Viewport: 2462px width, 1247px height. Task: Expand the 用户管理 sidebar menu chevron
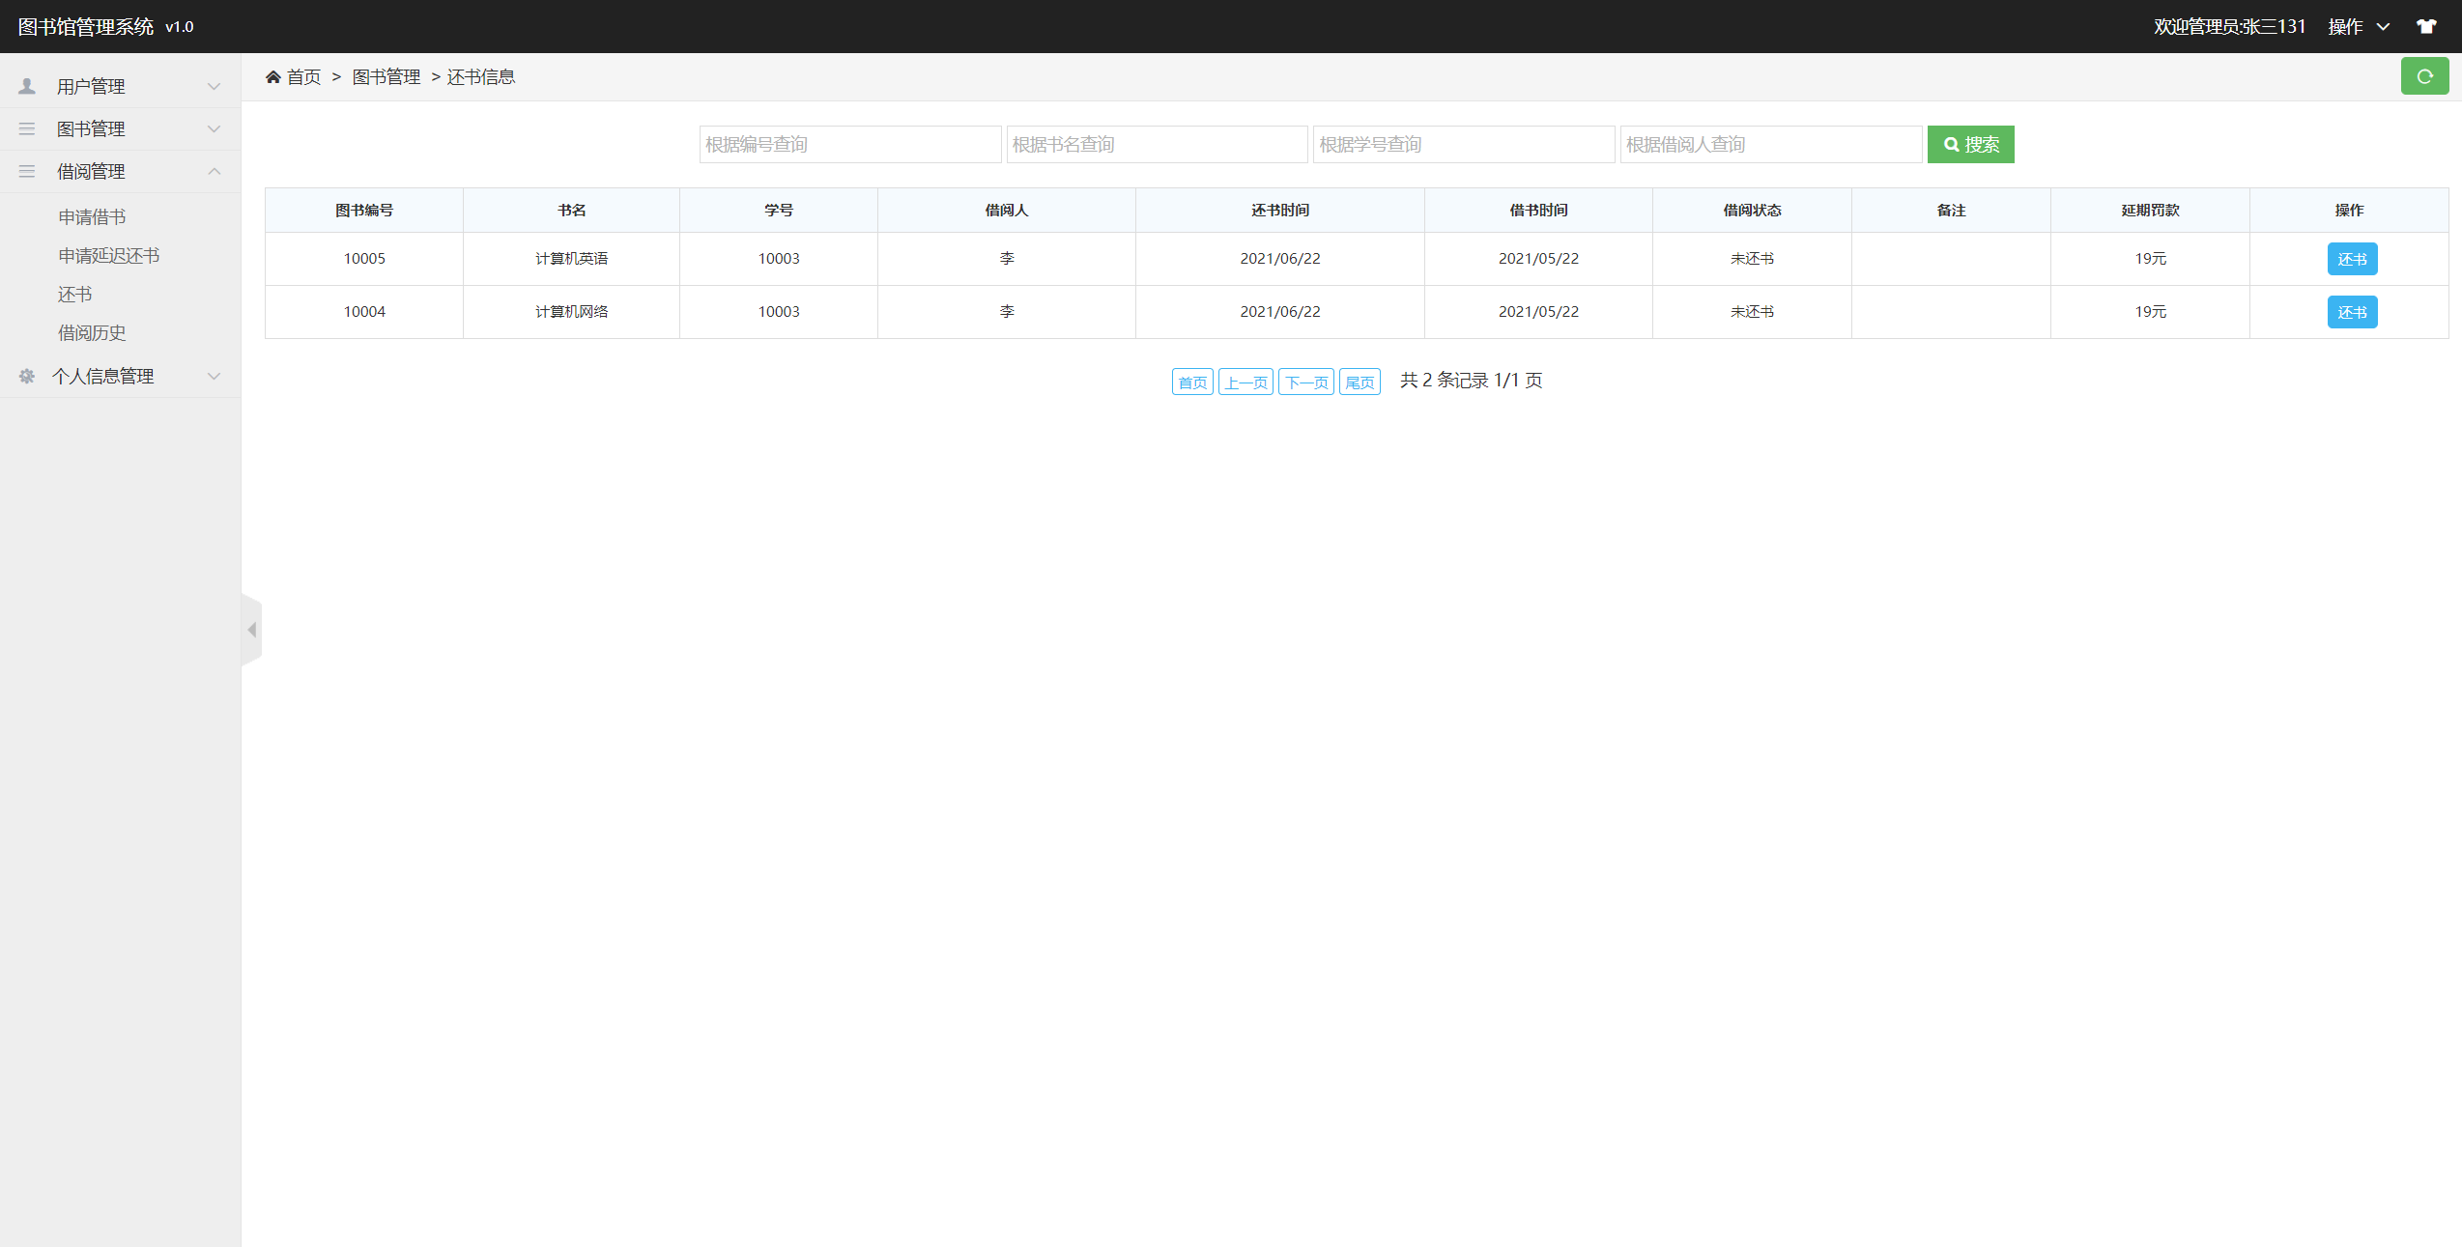click(x=215, y=86)
